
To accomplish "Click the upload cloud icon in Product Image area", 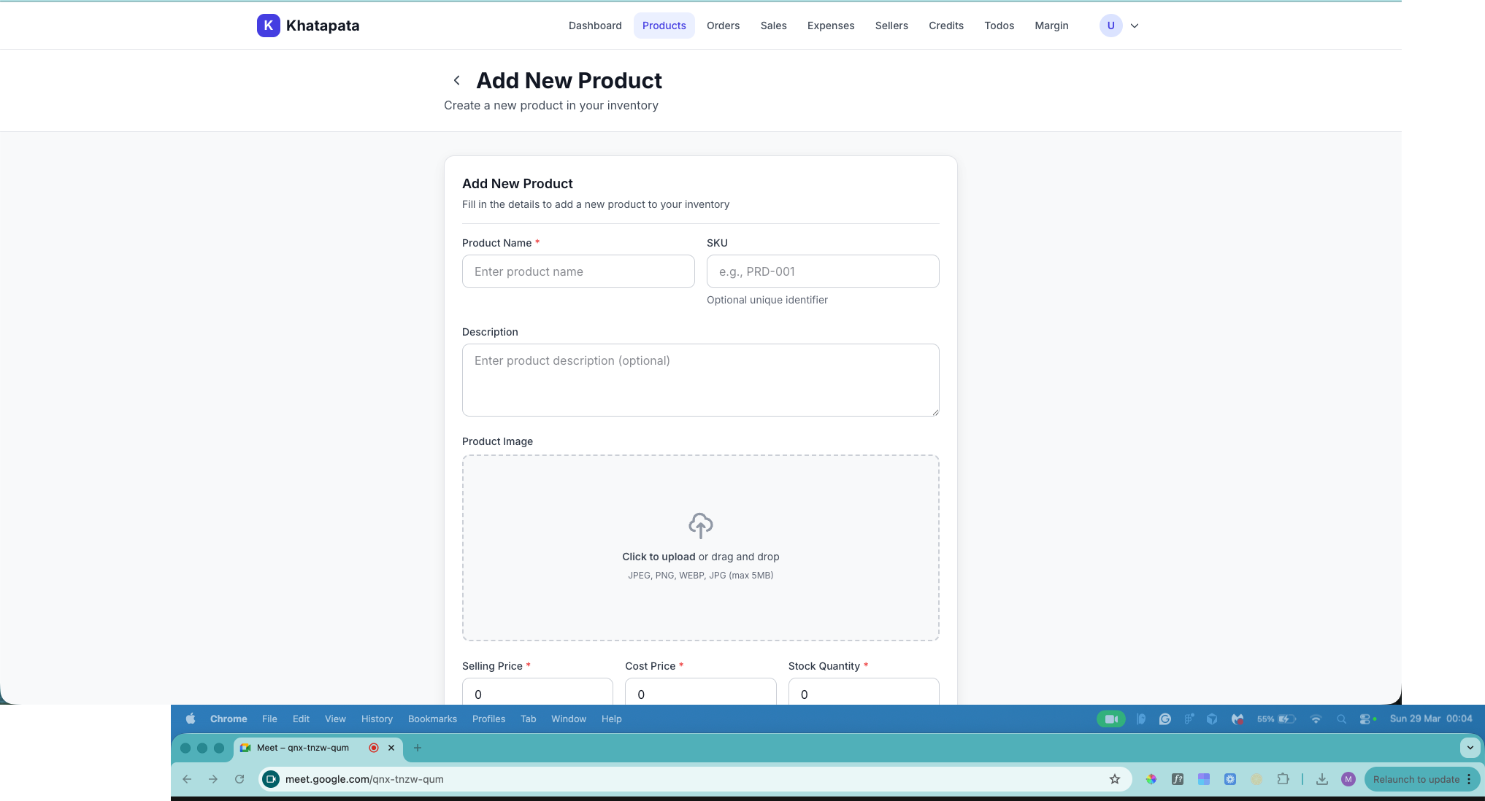I will click(x=700, y=526).
